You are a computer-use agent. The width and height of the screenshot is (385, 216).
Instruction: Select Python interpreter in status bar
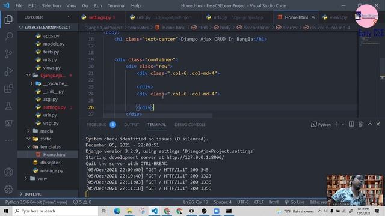[x=36, y=202]
